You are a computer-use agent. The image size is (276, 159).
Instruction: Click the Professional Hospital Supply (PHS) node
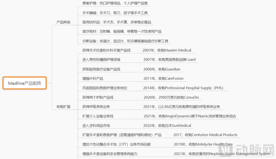[183, 88]
